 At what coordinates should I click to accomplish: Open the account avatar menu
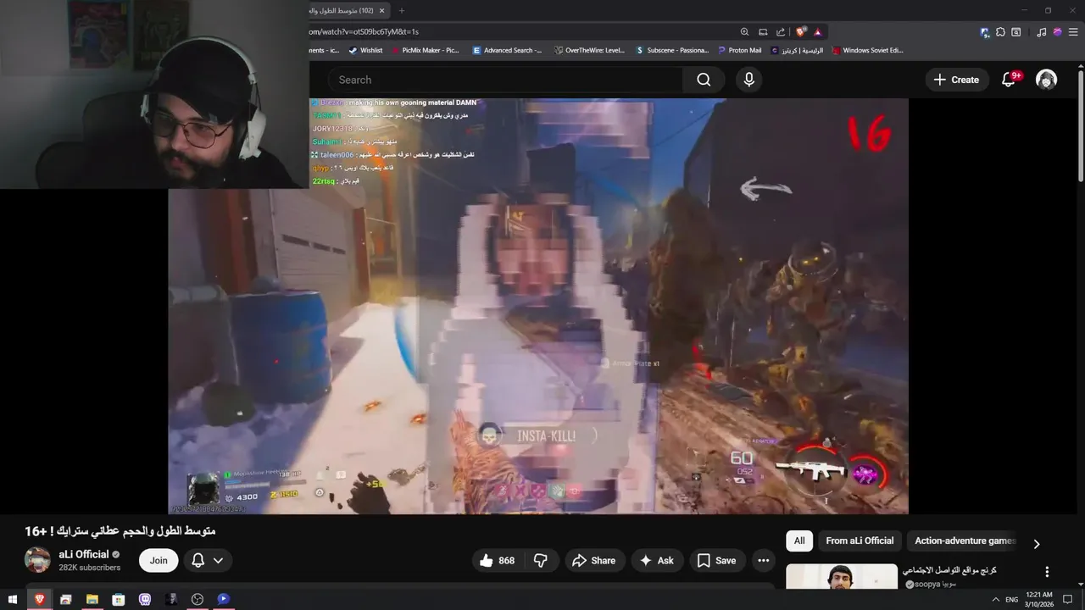(1047, 80)
